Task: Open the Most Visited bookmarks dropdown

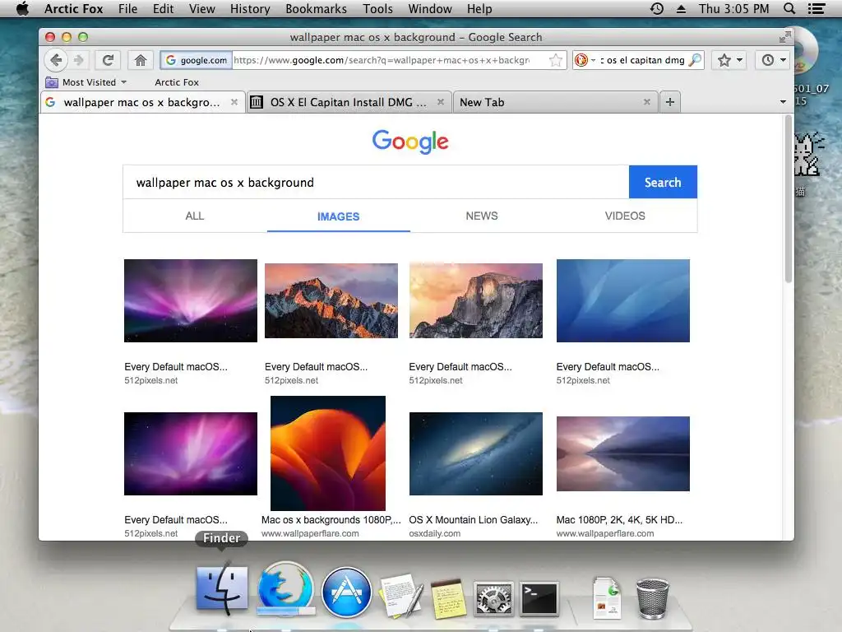Action: point(86,82)
